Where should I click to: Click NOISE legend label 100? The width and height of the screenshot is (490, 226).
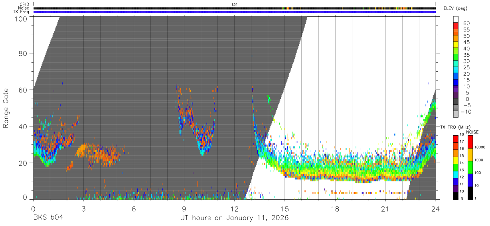point(478,173)
